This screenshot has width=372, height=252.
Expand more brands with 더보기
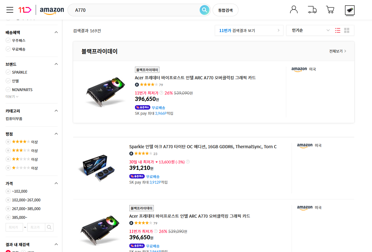[x=12, y=96]
